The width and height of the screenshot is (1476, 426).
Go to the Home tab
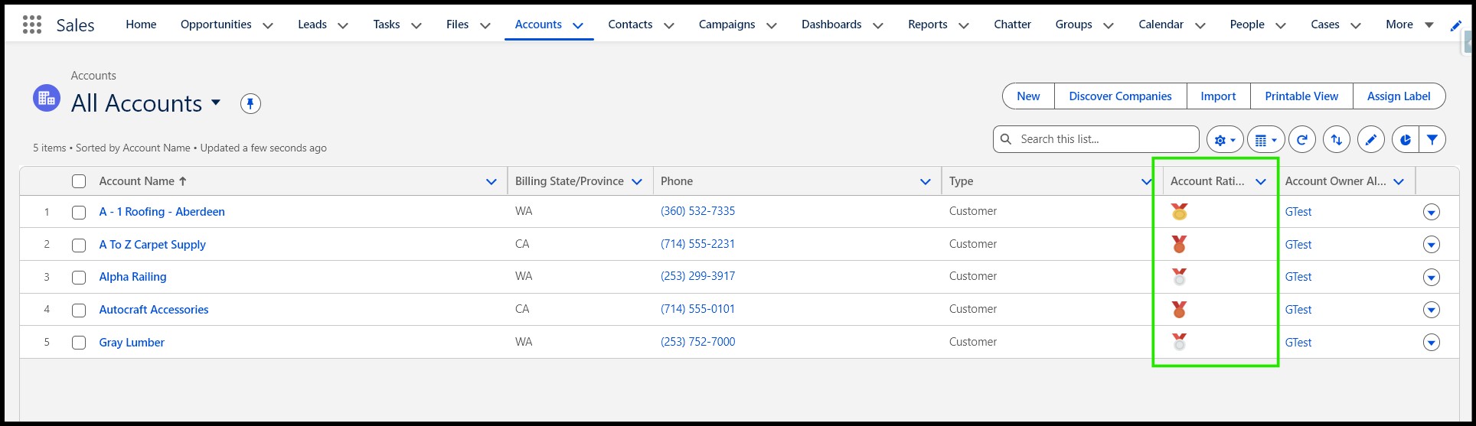[x=141, y=24]
